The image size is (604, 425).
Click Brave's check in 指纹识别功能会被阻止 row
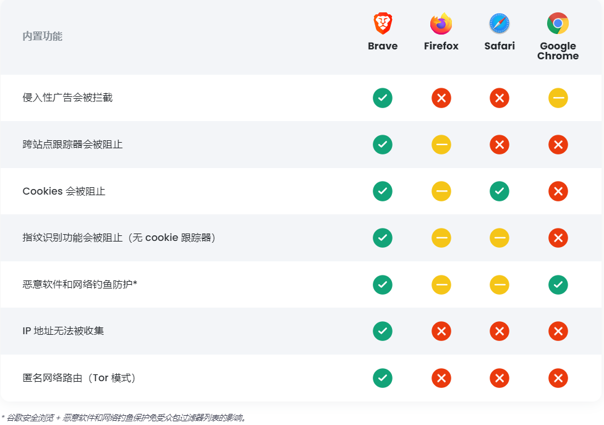coord(383,238)
